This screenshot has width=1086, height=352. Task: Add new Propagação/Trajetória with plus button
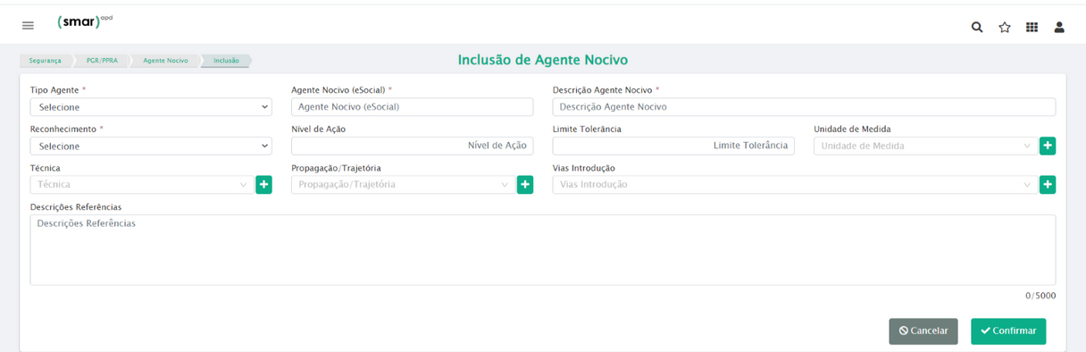tap(525, 185)
